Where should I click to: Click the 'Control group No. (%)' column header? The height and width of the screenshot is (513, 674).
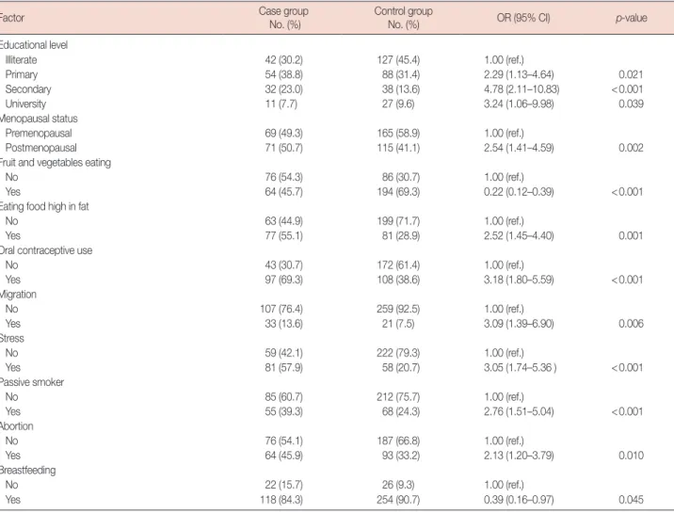coord(403,18)
